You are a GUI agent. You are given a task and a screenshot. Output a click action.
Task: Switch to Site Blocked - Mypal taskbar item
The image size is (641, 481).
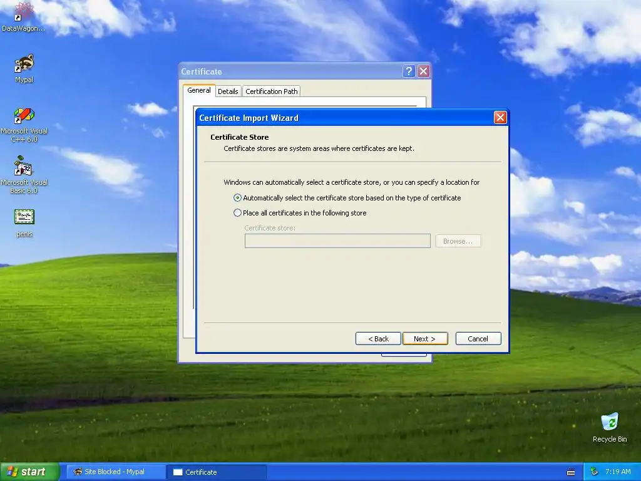pos(115,472)
